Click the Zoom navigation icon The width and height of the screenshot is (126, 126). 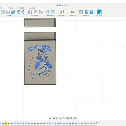pyautogui.click(x=60, y=118)
